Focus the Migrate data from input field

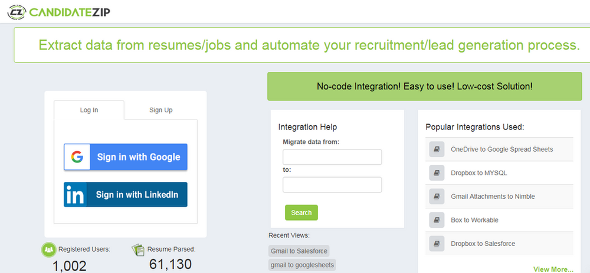tap(332, 157)
